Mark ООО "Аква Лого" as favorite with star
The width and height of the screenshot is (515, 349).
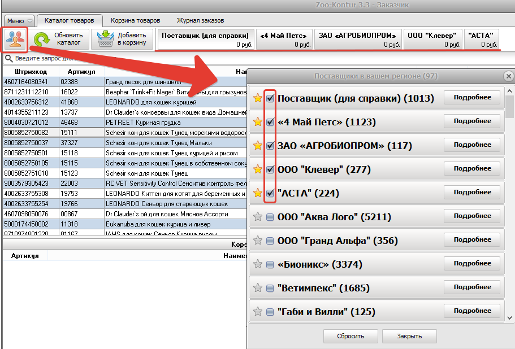click(x=258, y=216)
